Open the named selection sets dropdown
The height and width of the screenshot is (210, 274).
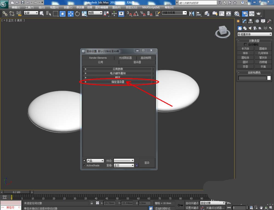click(174, 13)
